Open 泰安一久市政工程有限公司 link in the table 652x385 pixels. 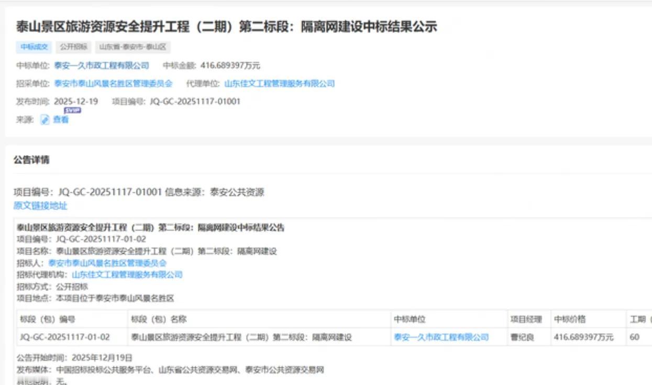pyautogui.click(x=441, y=337)
